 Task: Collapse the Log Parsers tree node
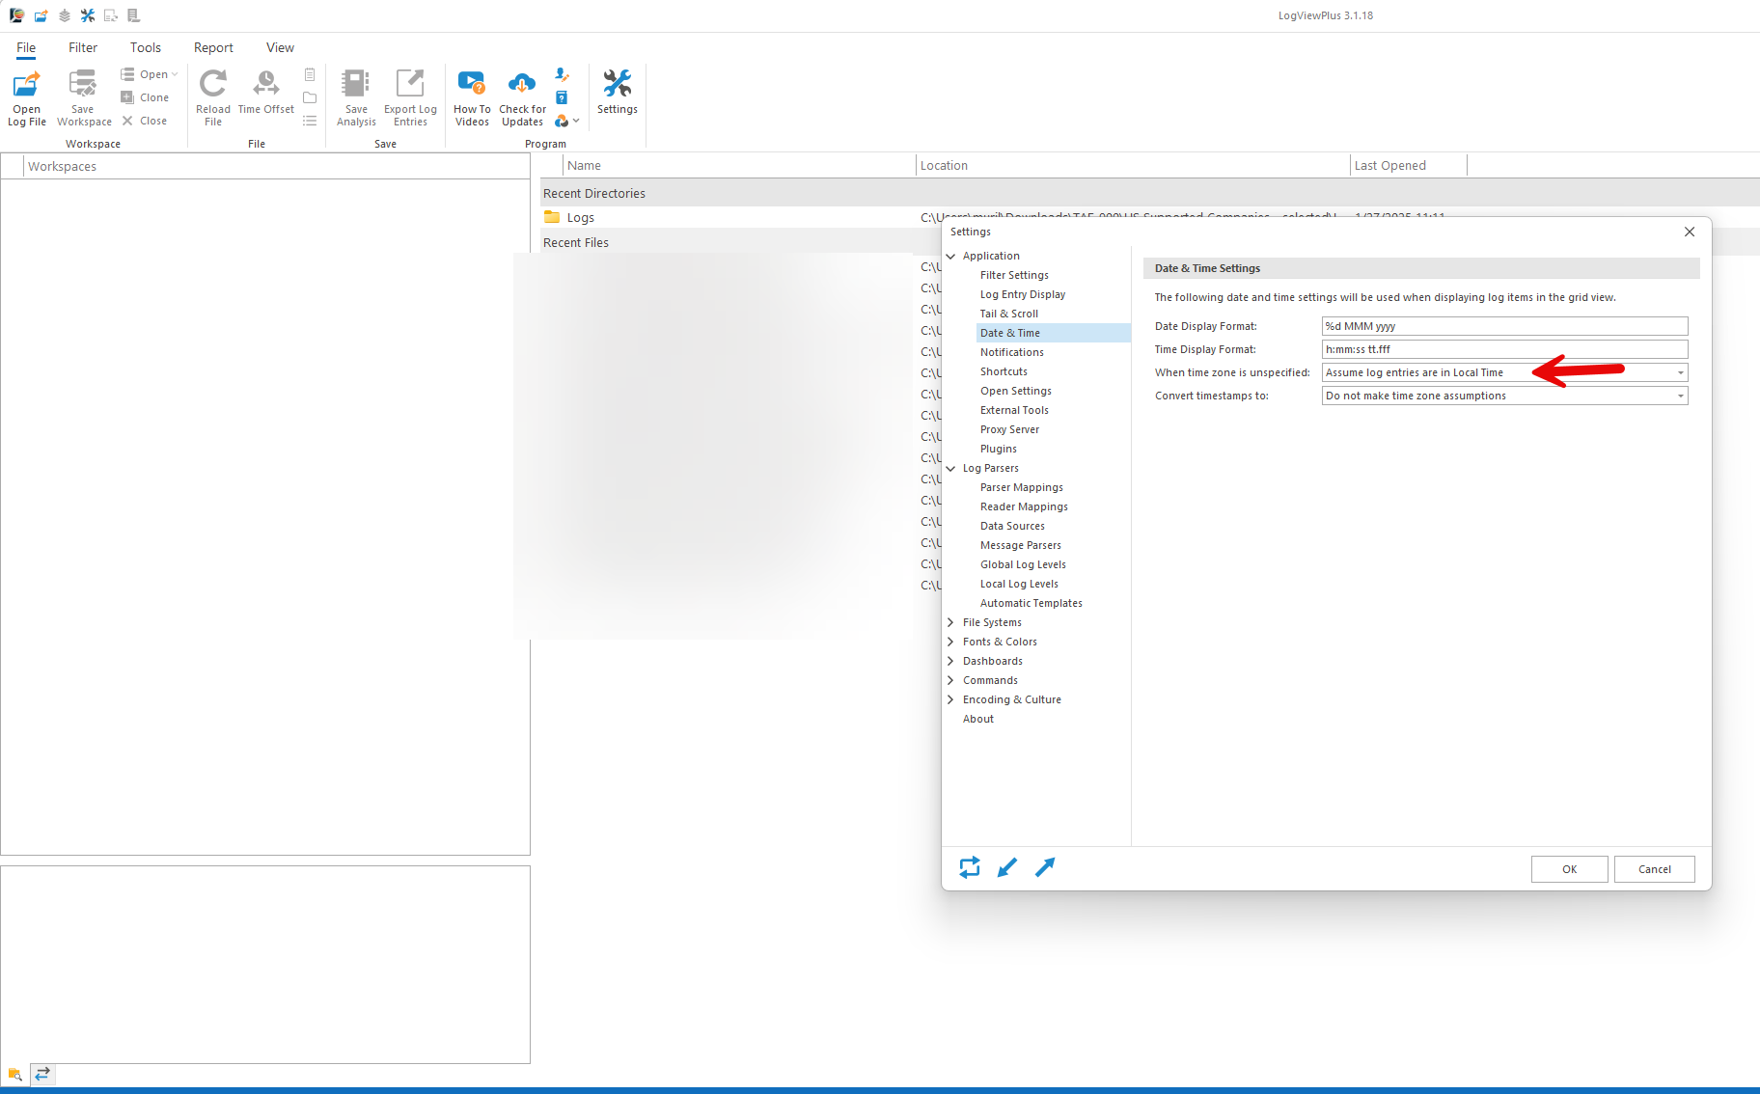(951, 468)
